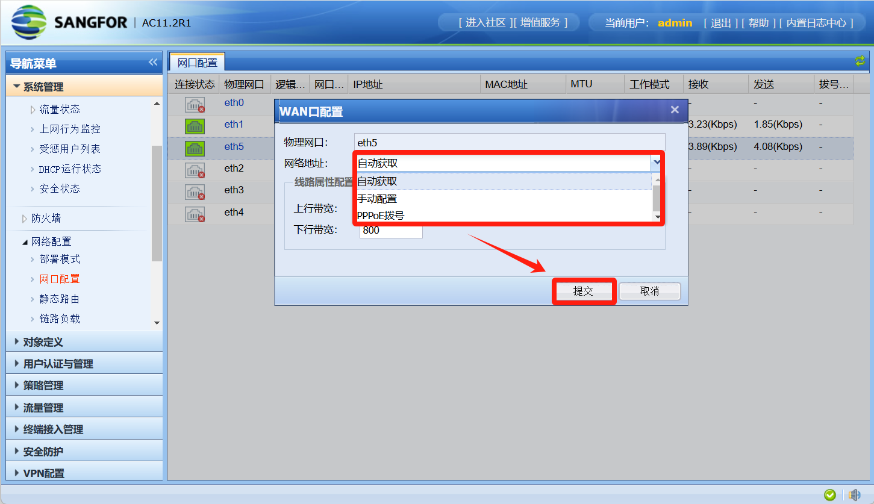
Task: Switch to the 网口配置 tab
Action: coord(197,63)
